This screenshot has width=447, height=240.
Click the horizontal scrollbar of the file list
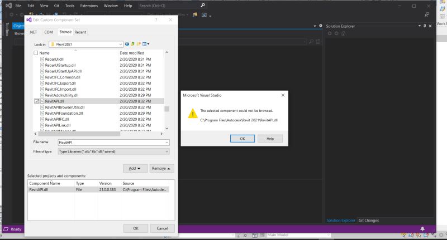[79, 134]
